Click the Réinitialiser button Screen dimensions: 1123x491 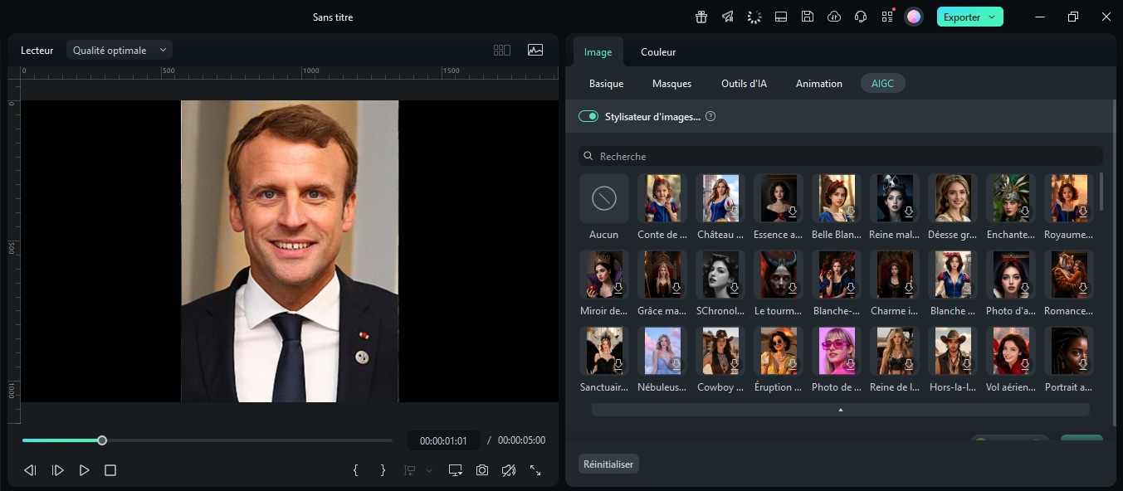pos(608,464)
